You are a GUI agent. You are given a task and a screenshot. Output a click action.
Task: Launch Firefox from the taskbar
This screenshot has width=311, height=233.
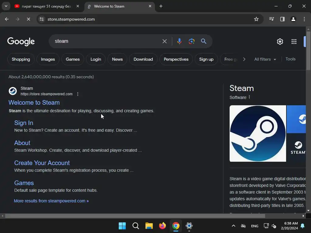162,226
